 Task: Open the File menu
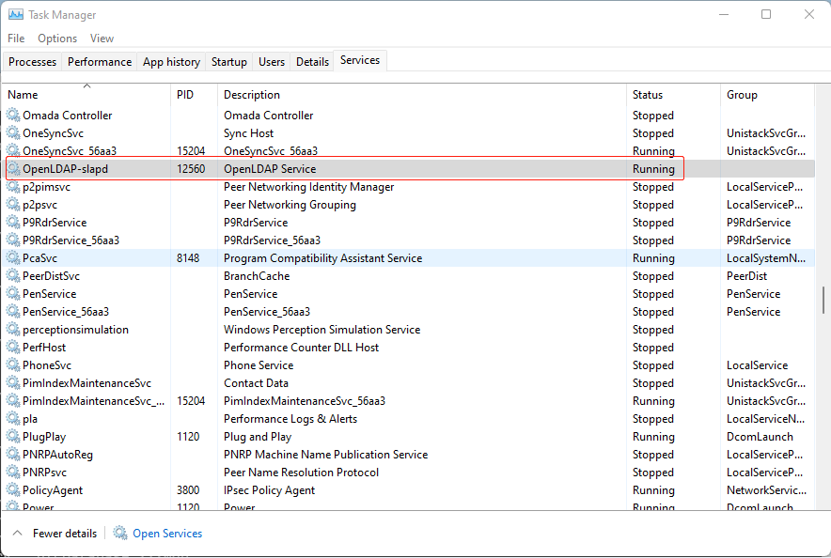pos(16,39)
